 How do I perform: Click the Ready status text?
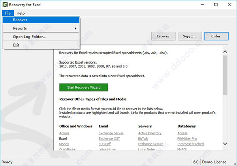(x=7, y=162)
